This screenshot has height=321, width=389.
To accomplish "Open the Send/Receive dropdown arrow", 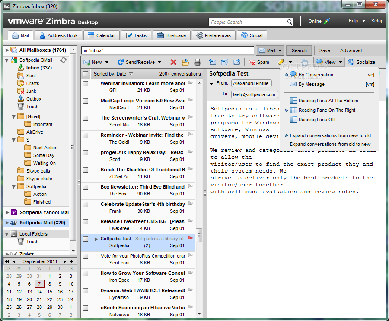I will pos(160,62).
